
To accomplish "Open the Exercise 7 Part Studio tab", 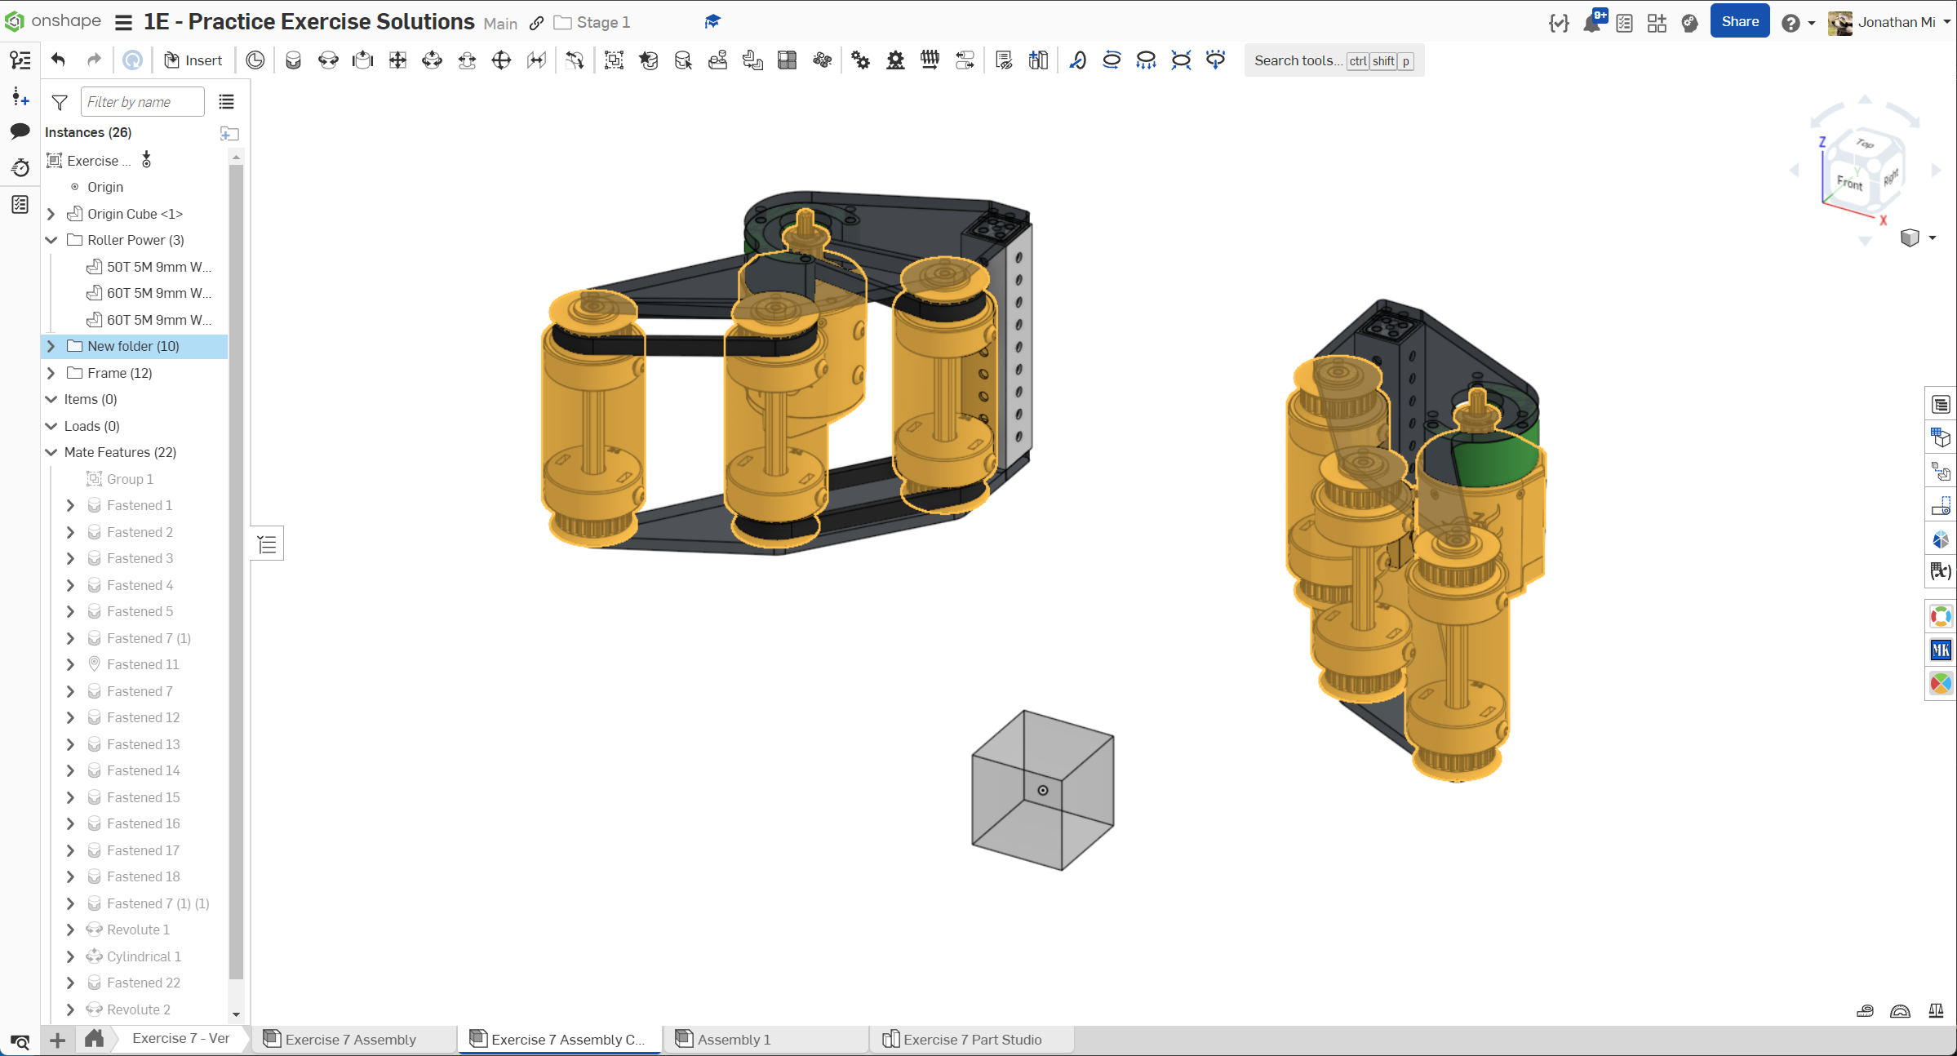I will coord(971,1040).
